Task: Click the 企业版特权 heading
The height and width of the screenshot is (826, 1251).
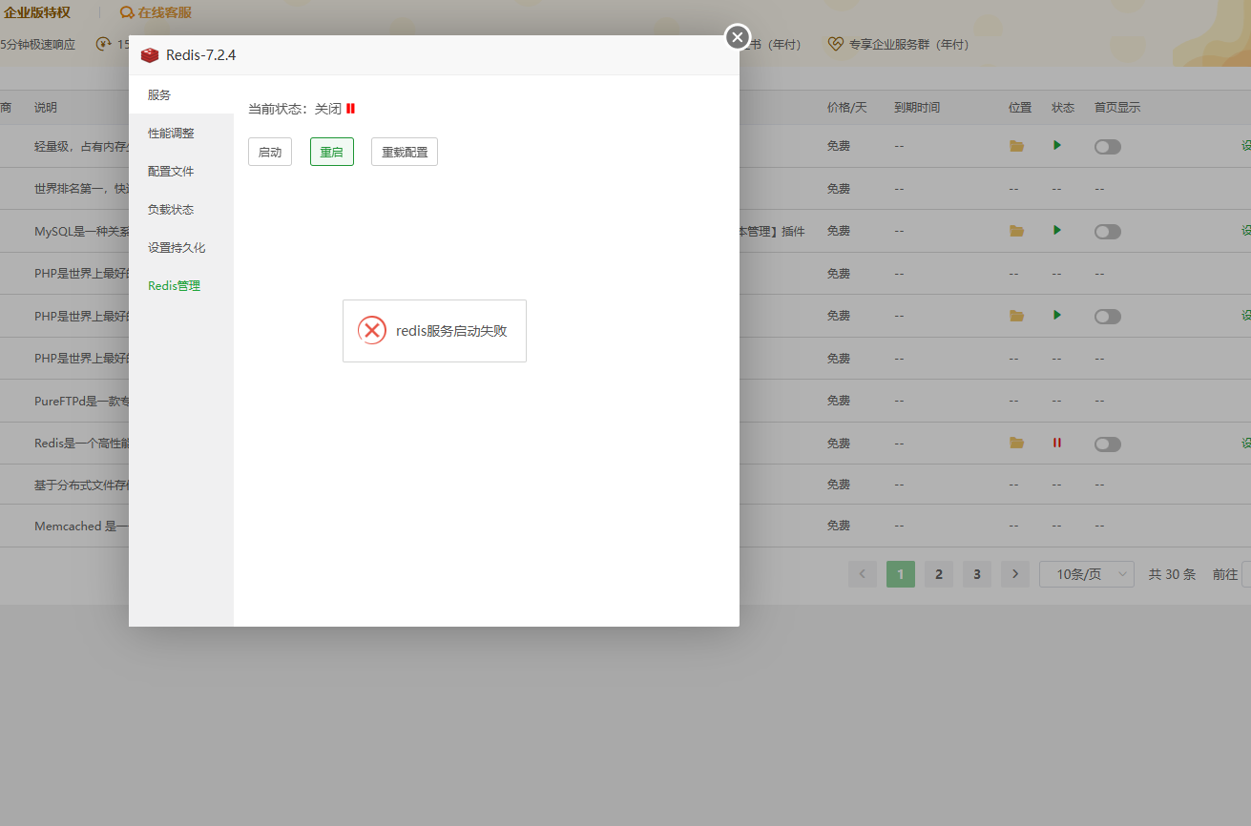Action: (x=36, y=12)
